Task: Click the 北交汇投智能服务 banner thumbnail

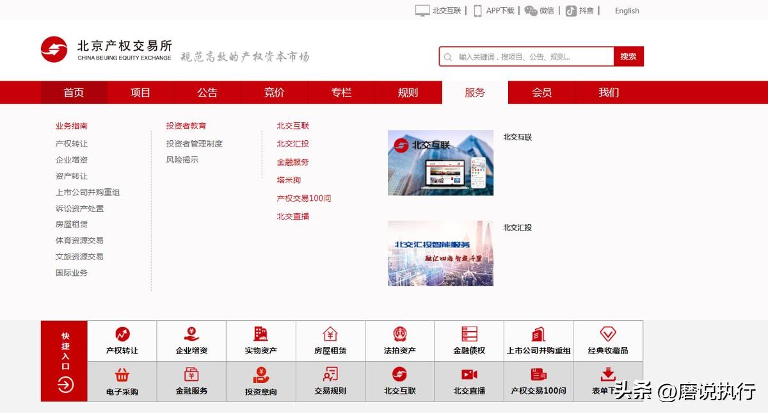Action: tap(440, 254)
